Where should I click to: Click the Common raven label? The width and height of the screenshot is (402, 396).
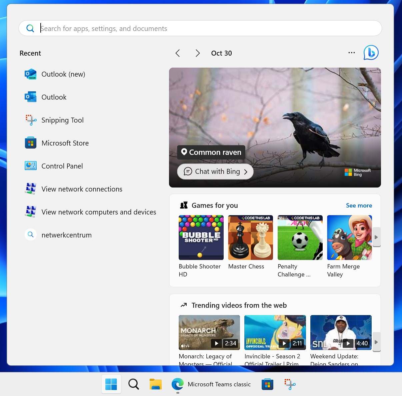pyautogui.click(x=211, y=152)
